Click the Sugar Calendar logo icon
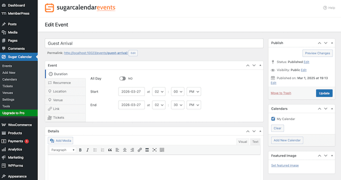 (49, 8)
